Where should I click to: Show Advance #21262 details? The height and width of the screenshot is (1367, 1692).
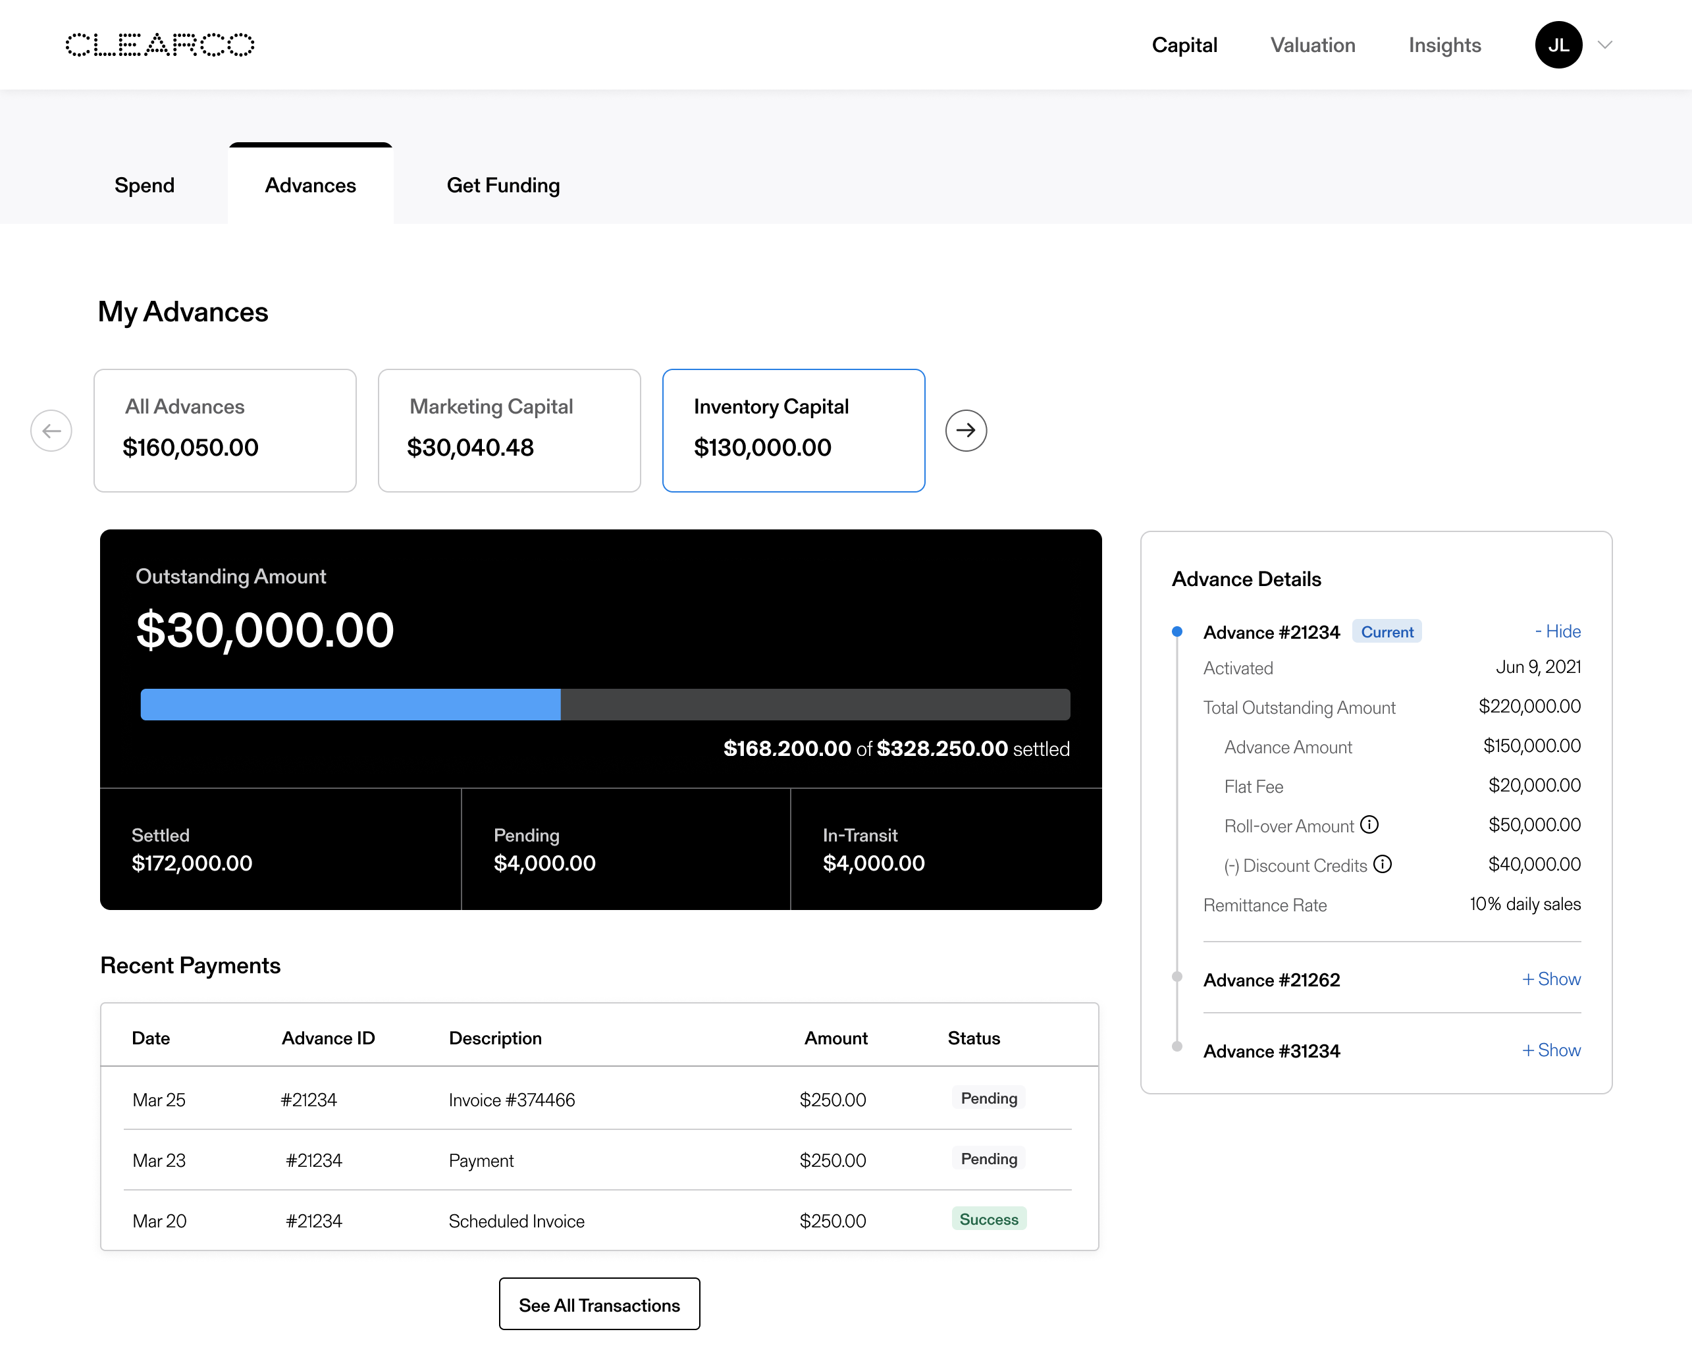click(x=1550, y=978)
